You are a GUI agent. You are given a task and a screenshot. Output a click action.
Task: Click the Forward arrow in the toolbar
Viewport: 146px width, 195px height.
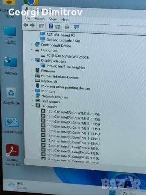32,25
